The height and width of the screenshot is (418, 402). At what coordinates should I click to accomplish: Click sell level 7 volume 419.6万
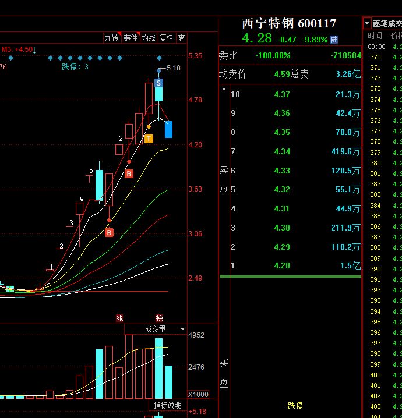point(345,152)
